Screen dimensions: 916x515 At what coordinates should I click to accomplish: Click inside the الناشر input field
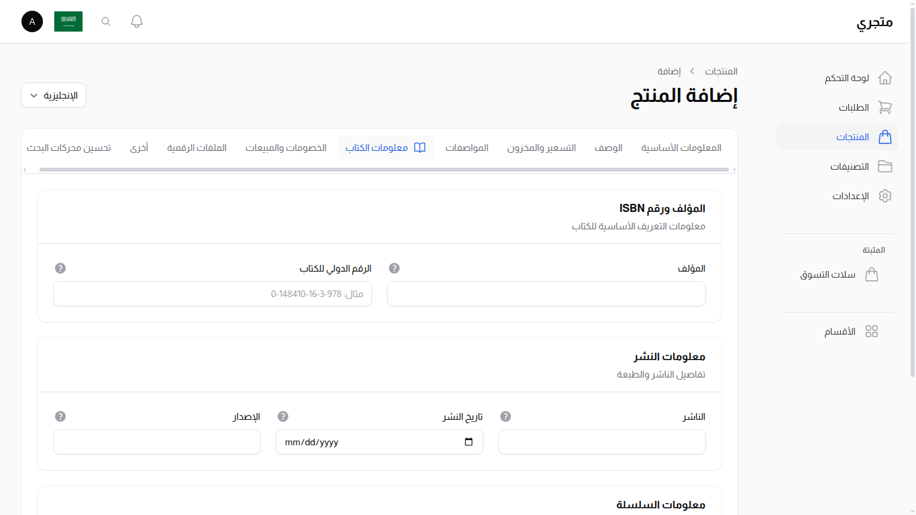point(602,442)
